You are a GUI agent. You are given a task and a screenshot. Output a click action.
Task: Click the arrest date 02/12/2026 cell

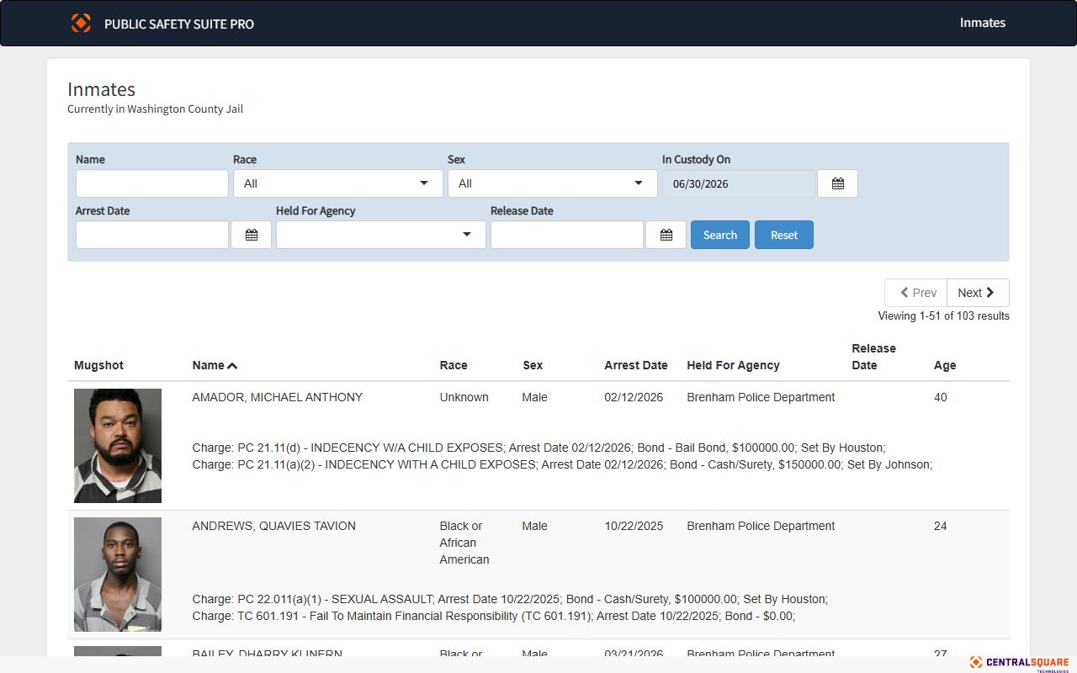[x=634, y=397]
